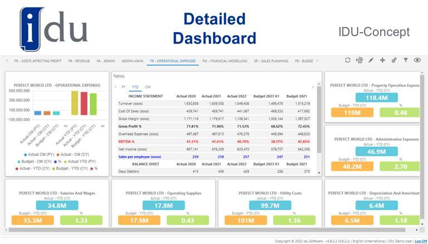
Task: Click 'Days Debtors' row label
Action: (129, 172)
